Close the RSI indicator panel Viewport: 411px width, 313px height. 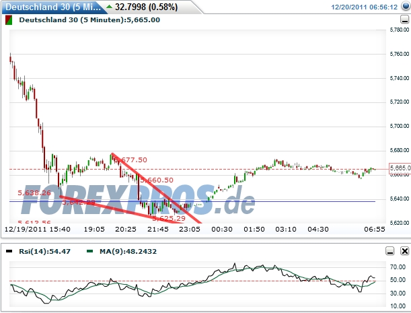coord(404,251)
